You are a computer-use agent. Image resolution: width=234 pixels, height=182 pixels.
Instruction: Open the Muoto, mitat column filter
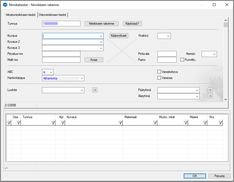tap(186, 123)
